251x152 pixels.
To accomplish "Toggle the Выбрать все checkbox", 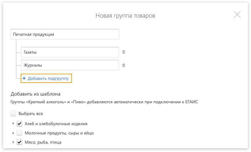I will pos(13,114).
